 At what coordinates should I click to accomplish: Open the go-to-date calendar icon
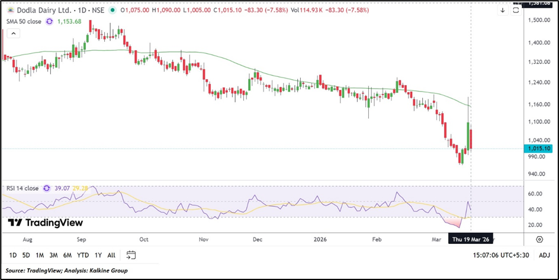(x=131, y=255)
